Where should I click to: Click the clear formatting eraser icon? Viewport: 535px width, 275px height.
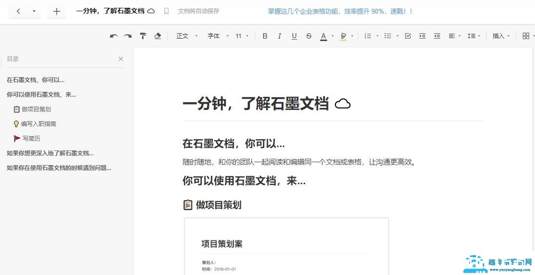coord(158,36)
